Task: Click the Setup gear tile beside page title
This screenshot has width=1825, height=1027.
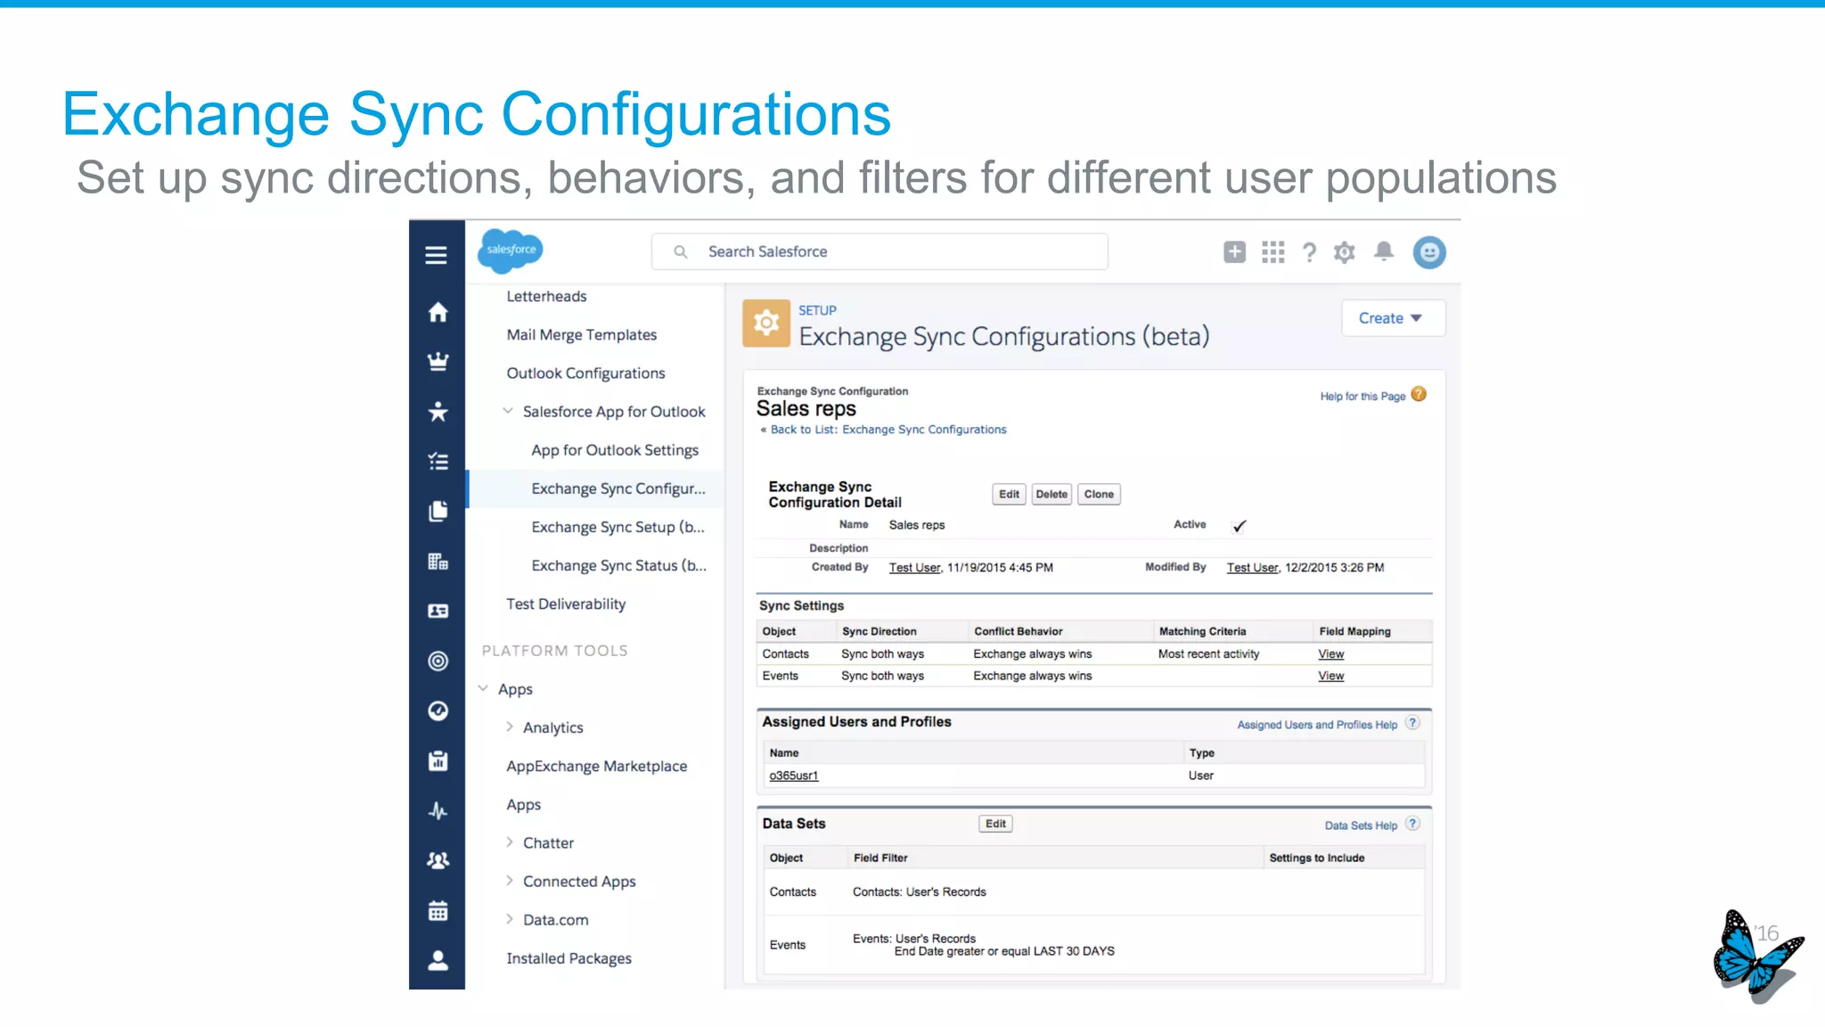Action: (766, 323)
